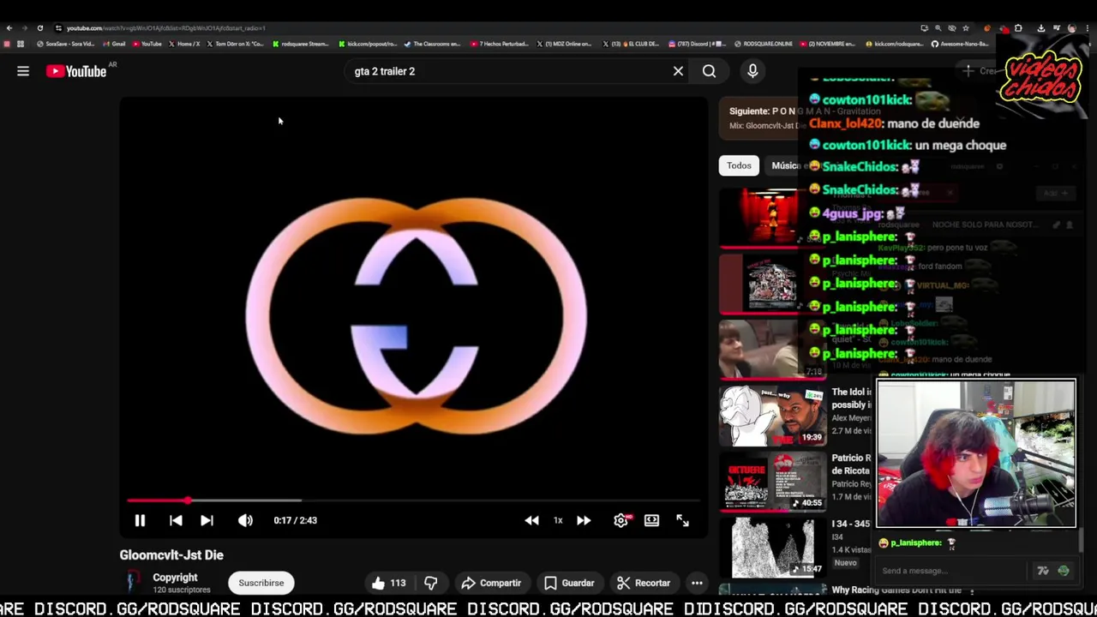Open the Recortar clip button
Image resolution: width=1097 pixels, height=617 pixels.
(644, 583)
